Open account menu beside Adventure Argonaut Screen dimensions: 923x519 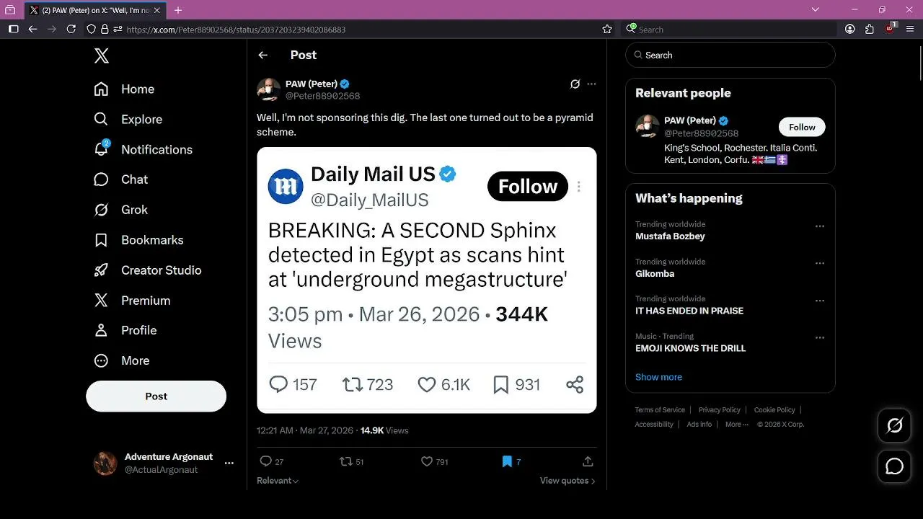click(x=229, y=463)
